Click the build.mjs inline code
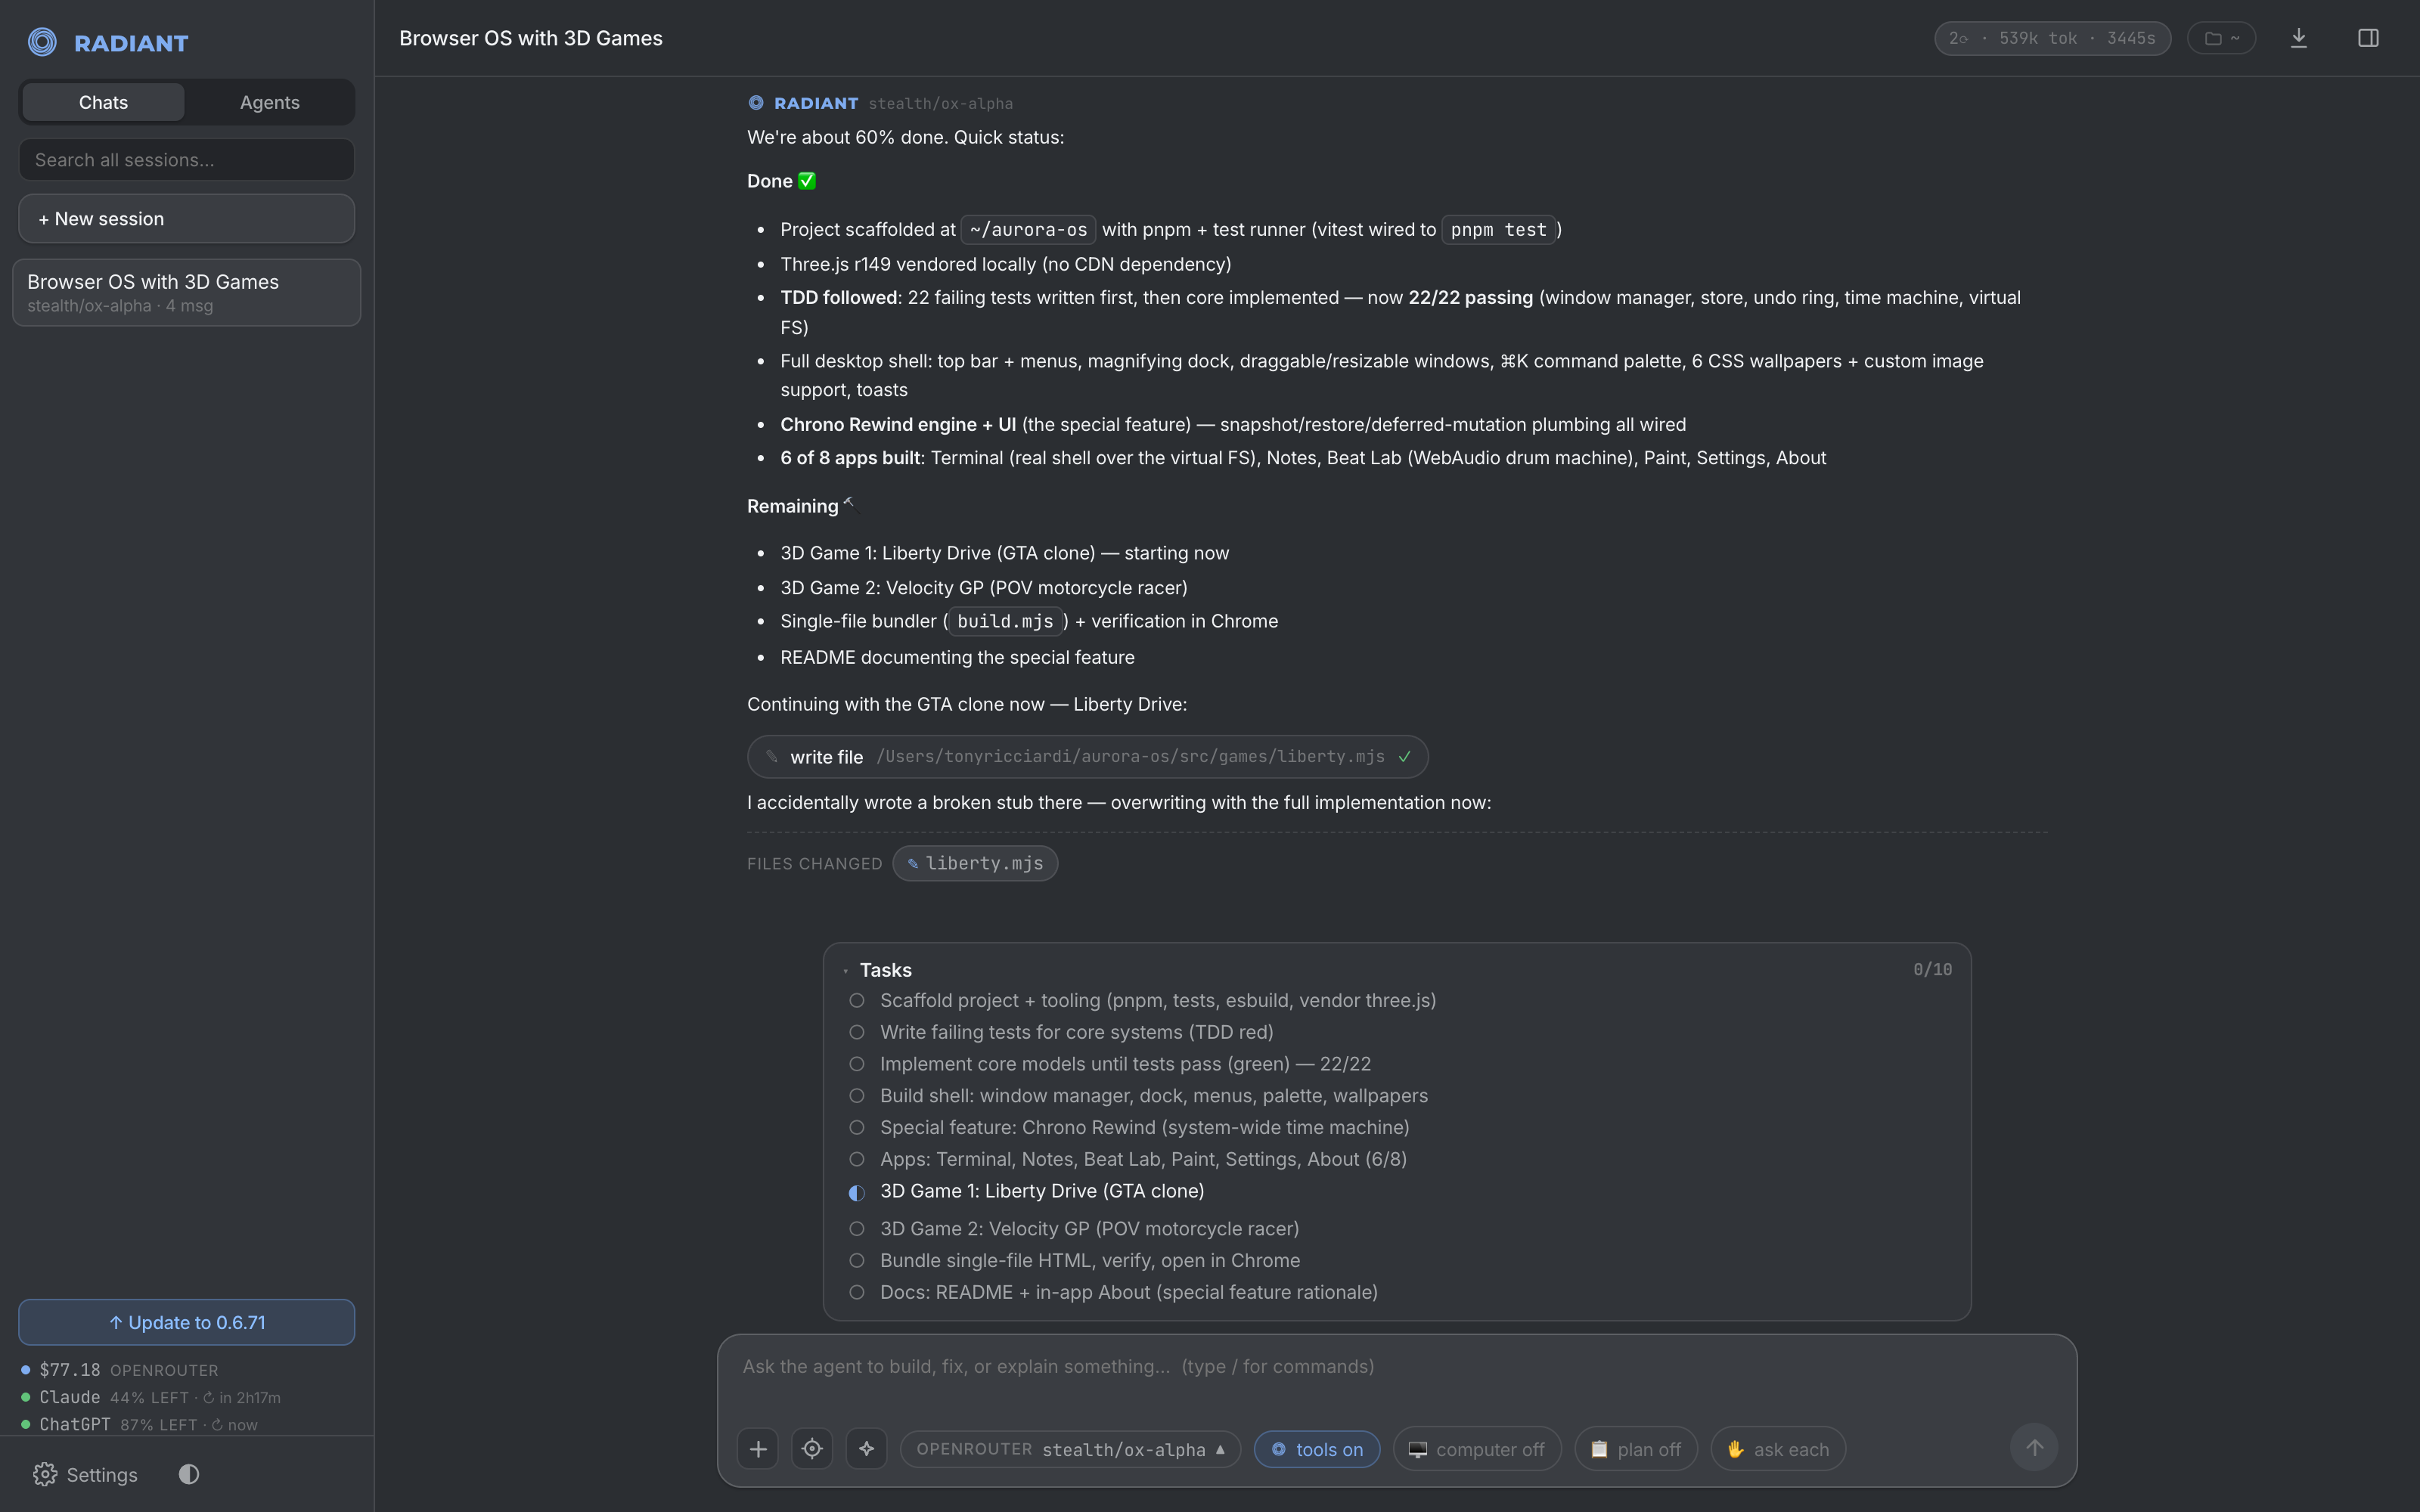 pos(1005,621)
